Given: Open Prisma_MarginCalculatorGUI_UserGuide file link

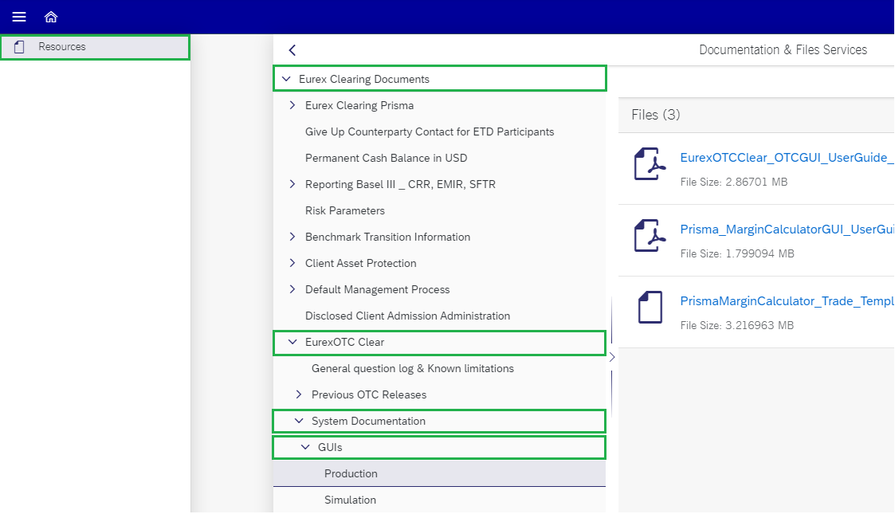Looking at the screenshot, I should click(787, 230).
